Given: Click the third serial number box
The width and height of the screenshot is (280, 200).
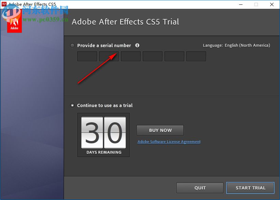Looking at the screenshot, I should (130, 56).
